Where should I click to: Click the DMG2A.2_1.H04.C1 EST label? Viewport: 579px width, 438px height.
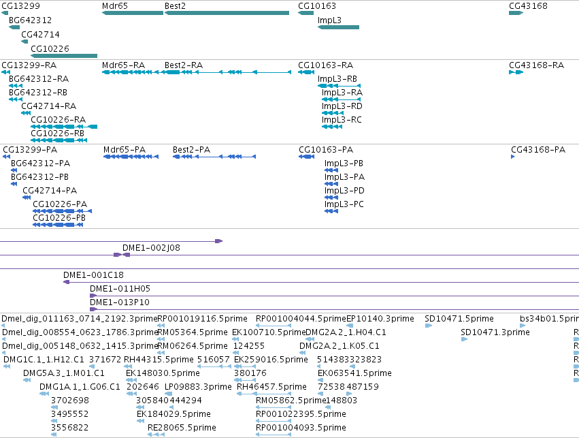346,332
